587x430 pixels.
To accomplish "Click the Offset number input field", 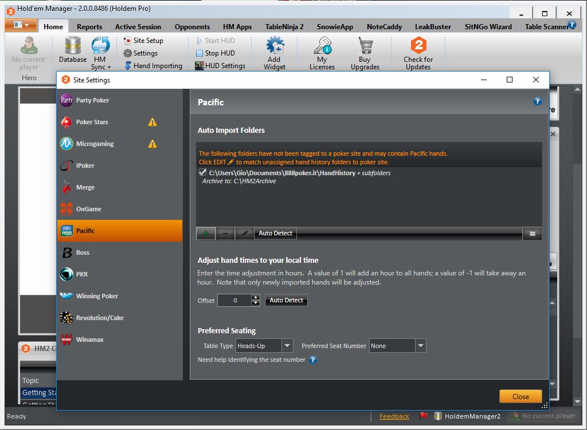I will point(234,300).
